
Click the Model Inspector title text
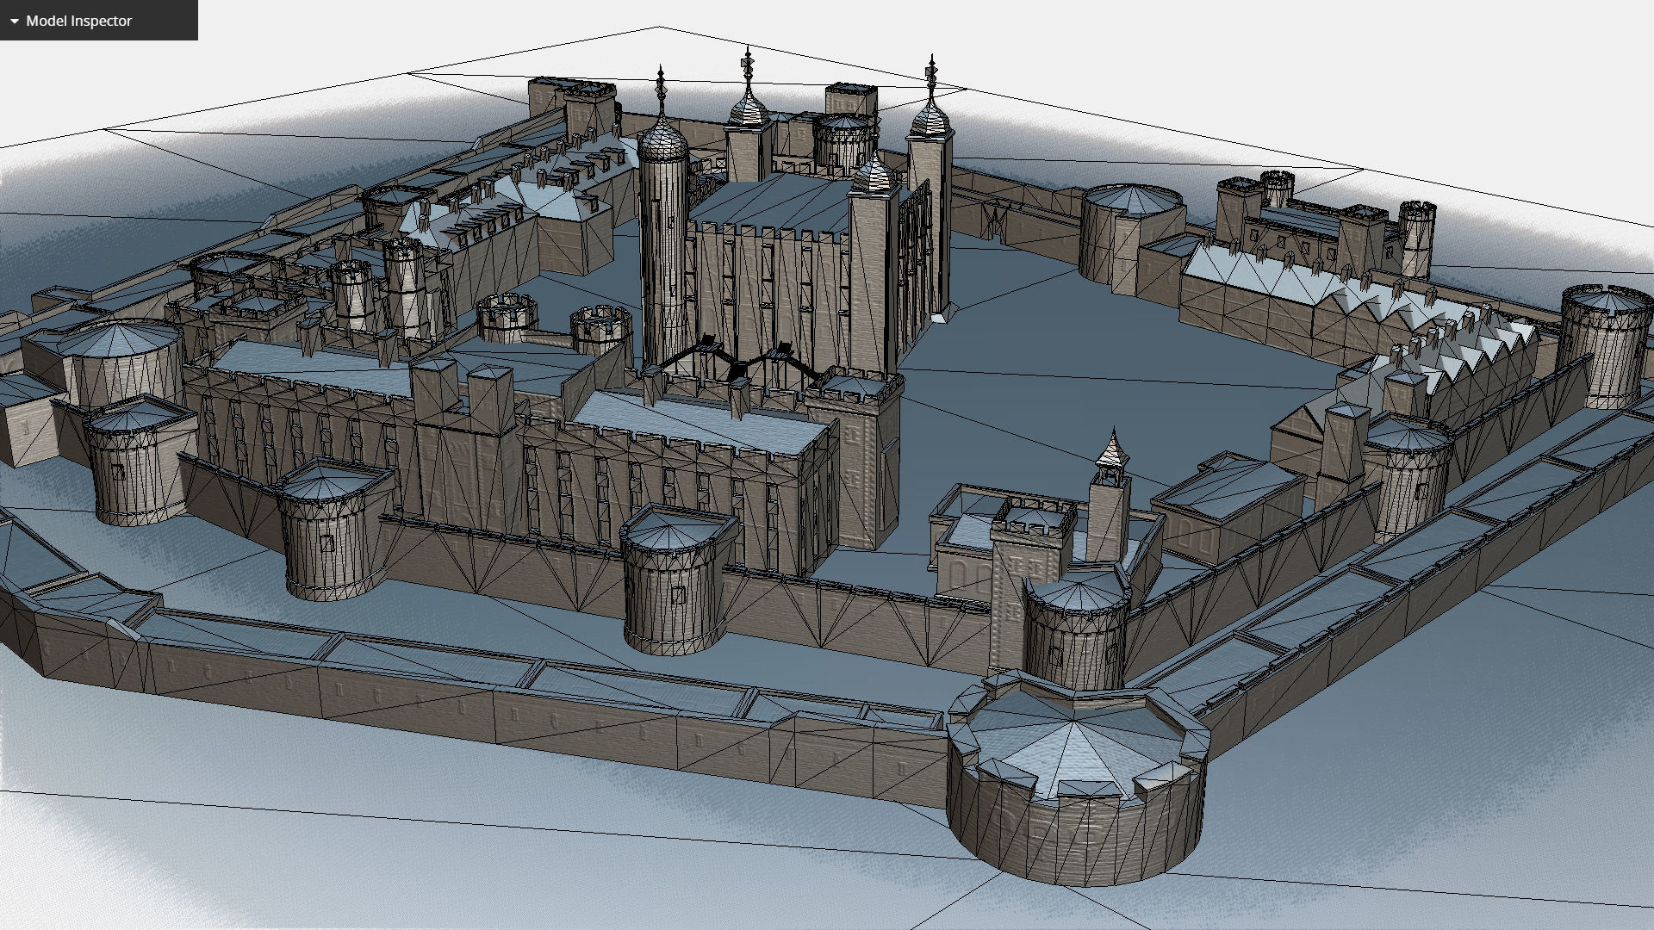pos(79,21)
